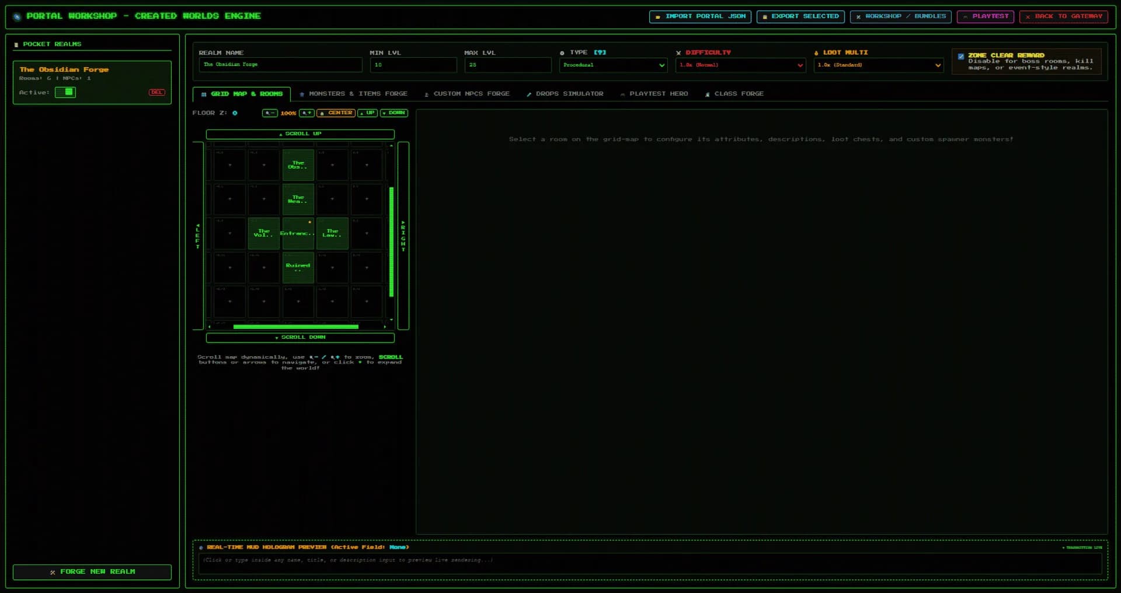Click the map scrollbar up arrow

pos(391,146)
